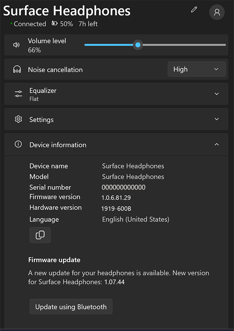Click the pencil icon to rename the headphones
234x331 pixels.
point(194,10)
